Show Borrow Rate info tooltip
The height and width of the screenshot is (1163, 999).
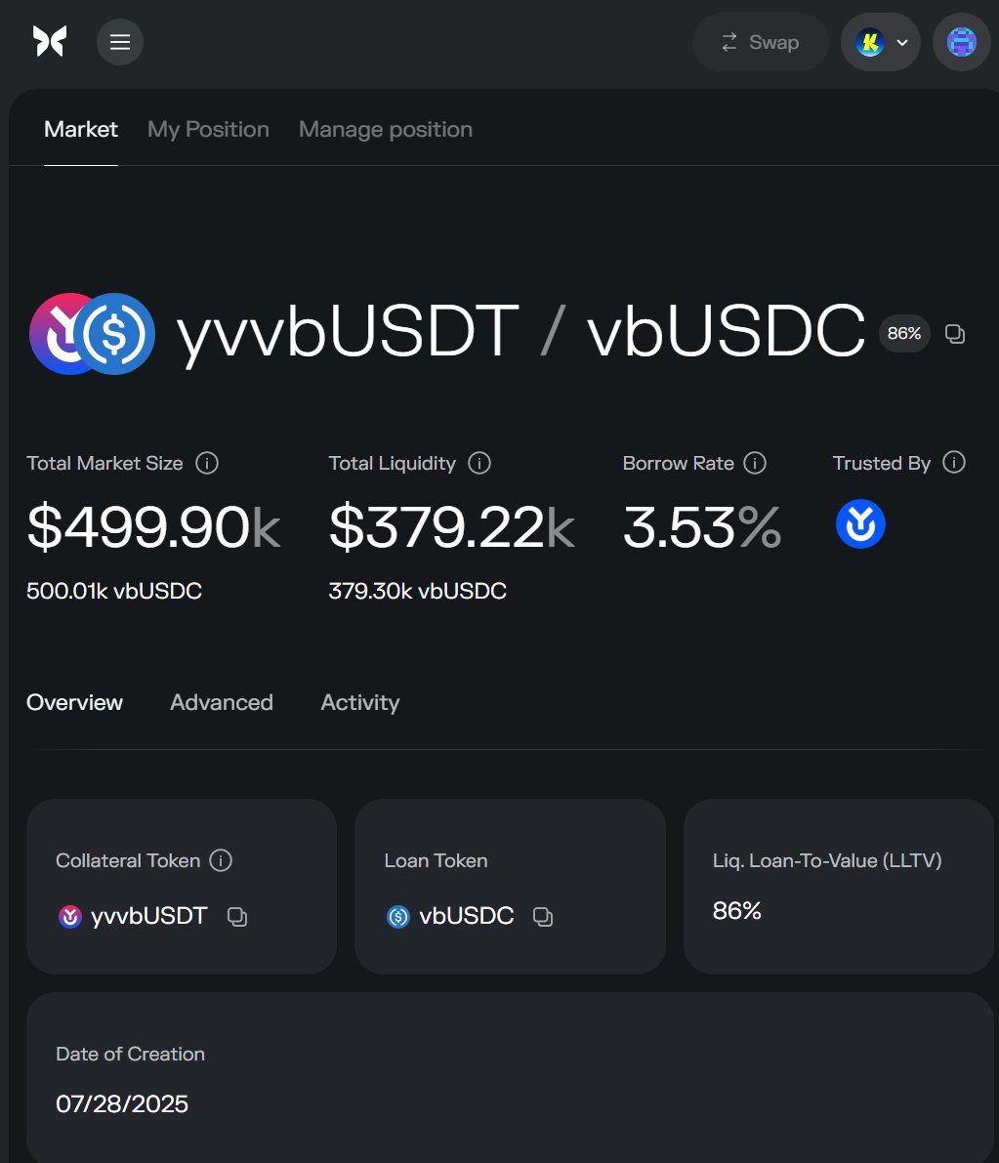pos(755,463)
